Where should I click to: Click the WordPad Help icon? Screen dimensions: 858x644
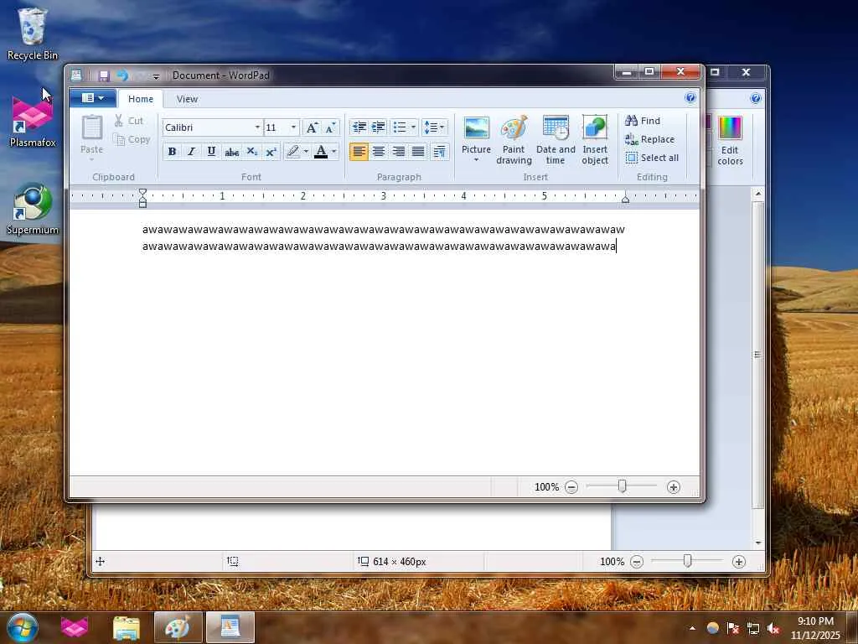coord(690,98)
